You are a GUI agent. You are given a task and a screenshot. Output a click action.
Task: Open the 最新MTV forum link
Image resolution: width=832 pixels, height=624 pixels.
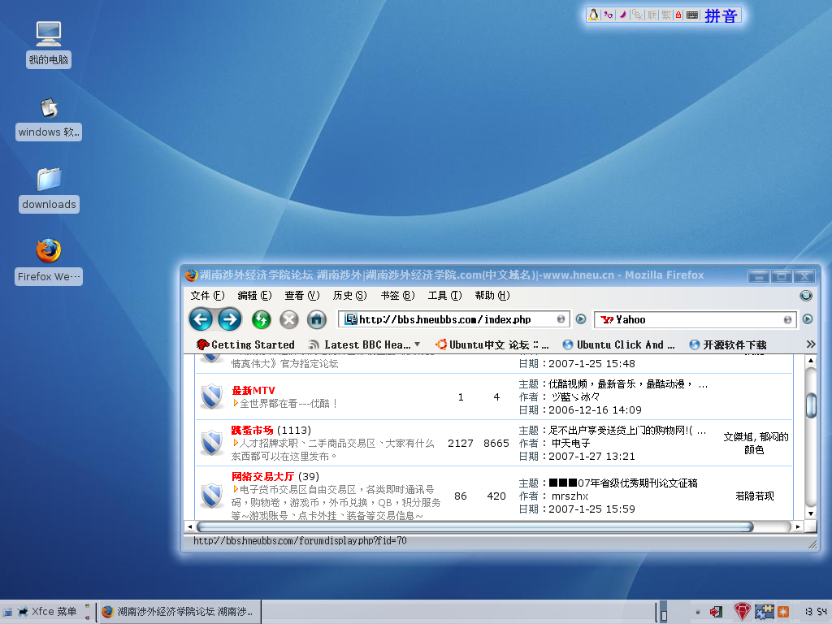pos(253,391)
